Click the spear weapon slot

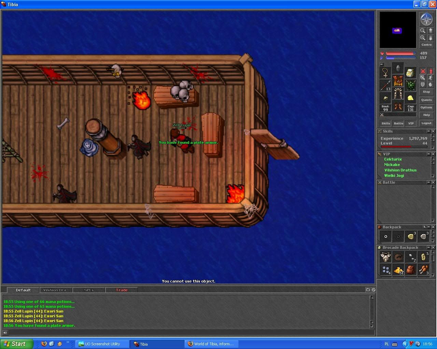click(x=385, y=86)
